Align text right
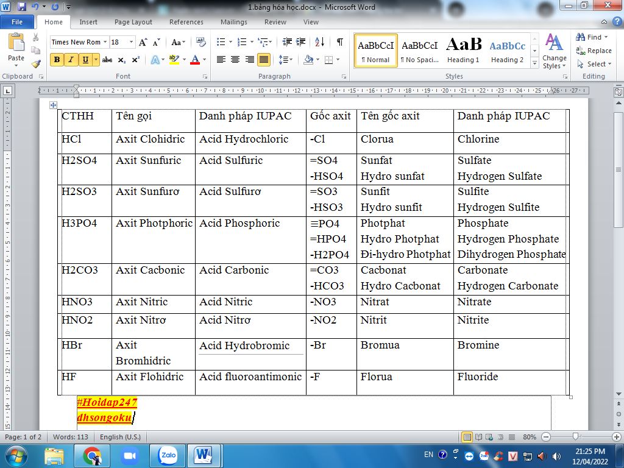The width and height of the screenshot is (624, 468). [x=249, y=60]
